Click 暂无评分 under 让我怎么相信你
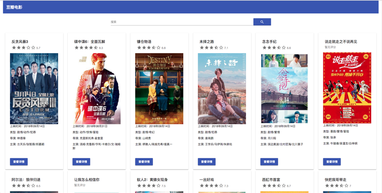This screenshot has height=193, width=382. point(80,185)
